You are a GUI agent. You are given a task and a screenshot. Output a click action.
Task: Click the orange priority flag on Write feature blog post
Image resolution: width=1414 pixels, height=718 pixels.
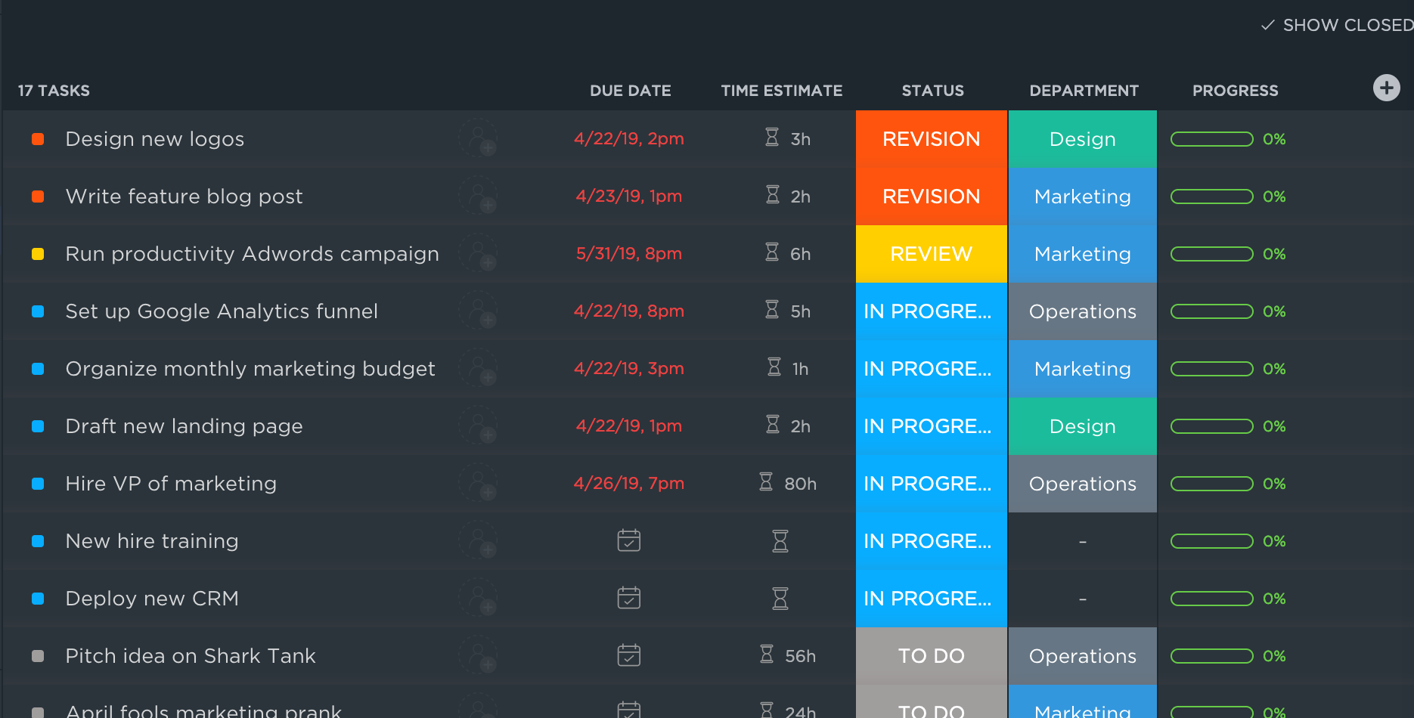38,196
